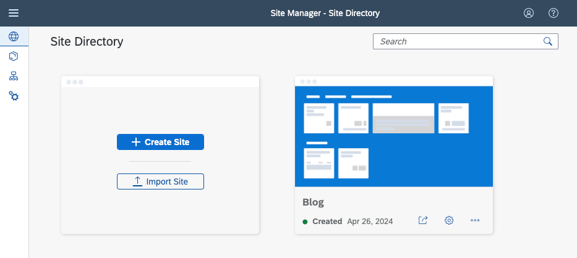Open the hierarchy tree icon in sidebar
The width and height of the screenshot is (577, 258).
tap(14, 77)
